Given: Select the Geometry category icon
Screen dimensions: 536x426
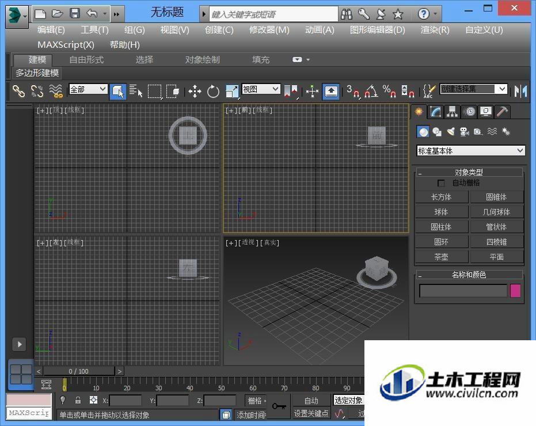Looking at the screenshot, I should (x=423, y=132).
